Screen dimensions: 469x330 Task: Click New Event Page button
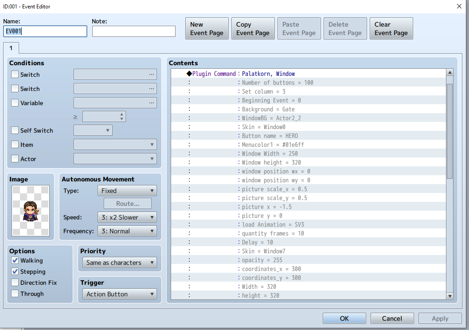tap(207, 28)
